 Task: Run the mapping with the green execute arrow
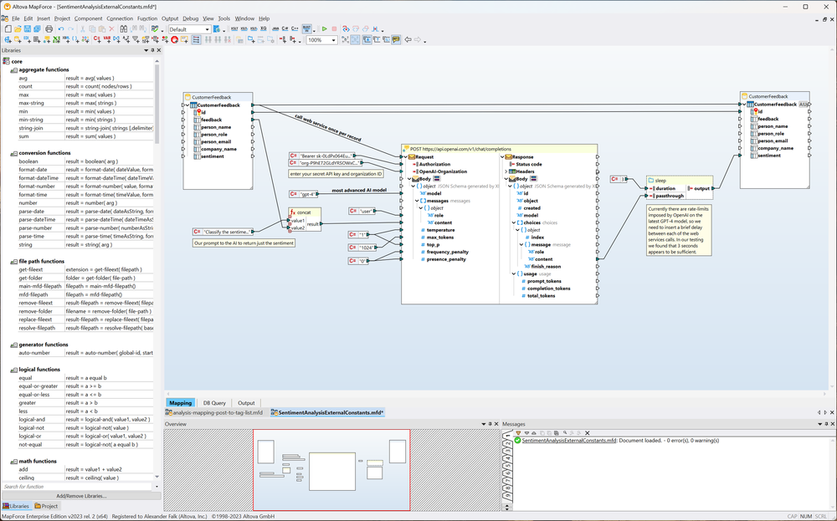click(325, 28)
